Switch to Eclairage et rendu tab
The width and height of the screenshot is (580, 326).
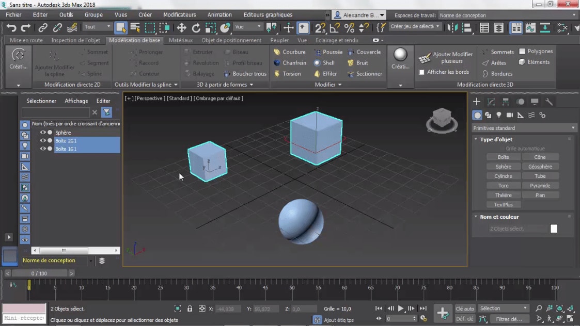pos(337,40)
